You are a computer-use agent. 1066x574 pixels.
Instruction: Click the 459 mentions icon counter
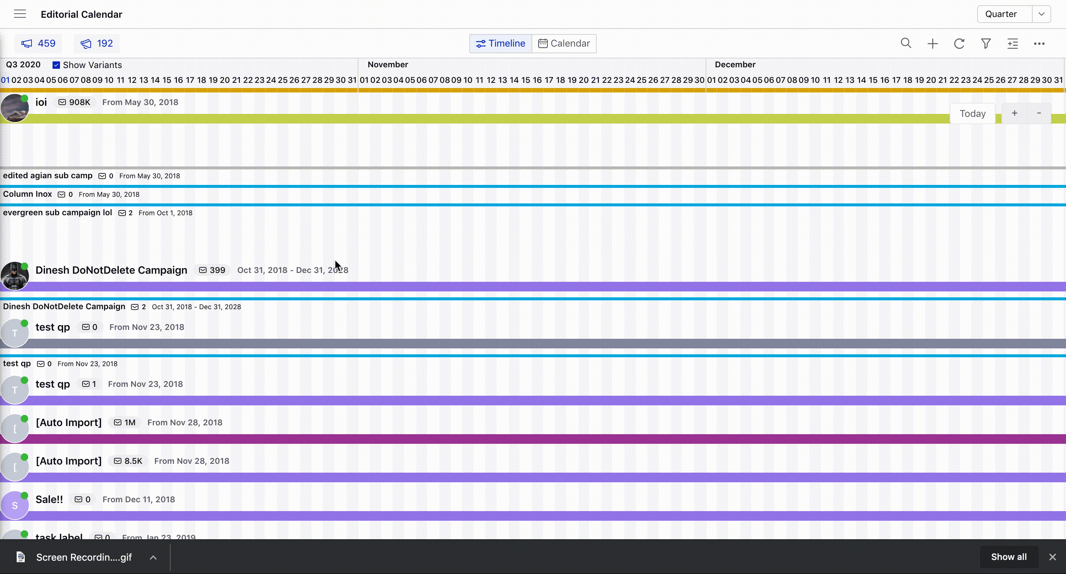pyautogui.click(x=38, y=44)
